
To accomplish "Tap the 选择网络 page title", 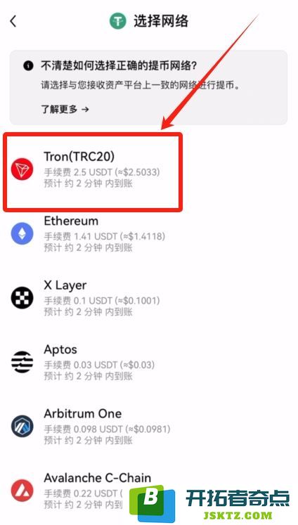I will pyautogui.click(x=161, y=21).
